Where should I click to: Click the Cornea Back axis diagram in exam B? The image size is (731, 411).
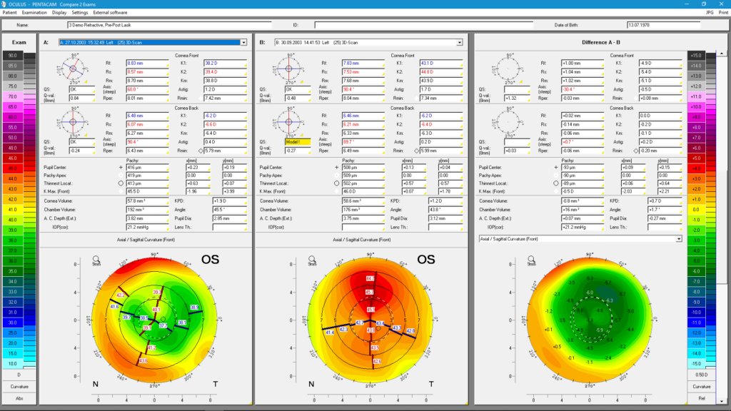coord(289,122)
